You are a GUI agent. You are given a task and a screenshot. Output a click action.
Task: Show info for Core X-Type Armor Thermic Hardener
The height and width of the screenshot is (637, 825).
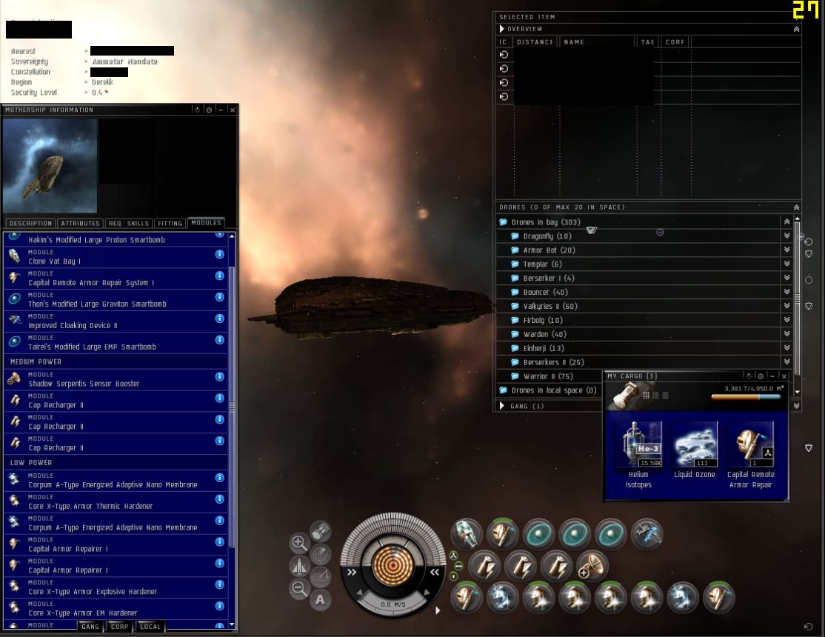point(220,499)
